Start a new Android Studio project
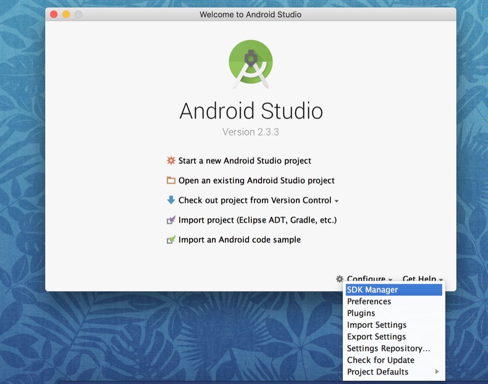This screenshot has height=384, width=488. [245, 160]
